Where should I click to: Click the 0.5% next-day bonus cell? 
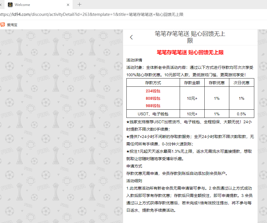(241, 114)
